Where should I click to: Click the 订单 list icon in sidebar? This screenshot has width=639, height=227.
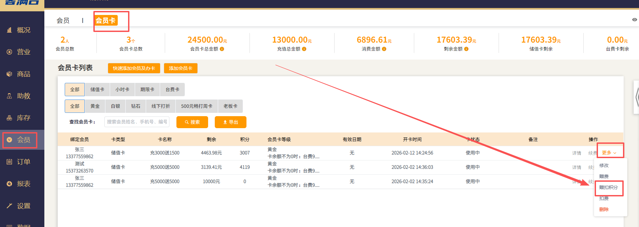point(9,162)
